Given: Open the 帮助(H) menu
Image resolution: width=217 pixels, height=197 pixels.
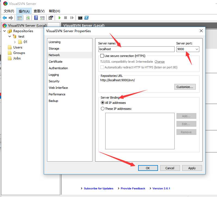Looking at the screenshot, I should click(55, 11).
